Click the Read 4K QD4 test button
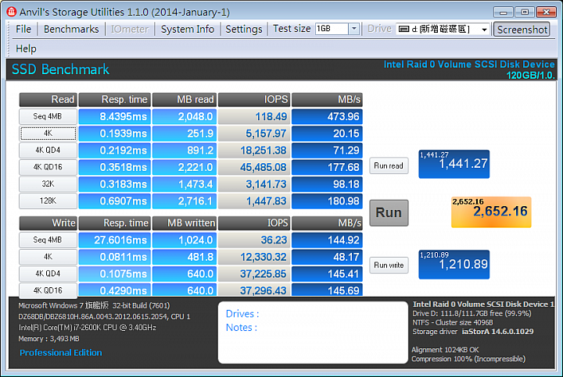Viewport: 563px width, 377px height. [x=48, y=150]
